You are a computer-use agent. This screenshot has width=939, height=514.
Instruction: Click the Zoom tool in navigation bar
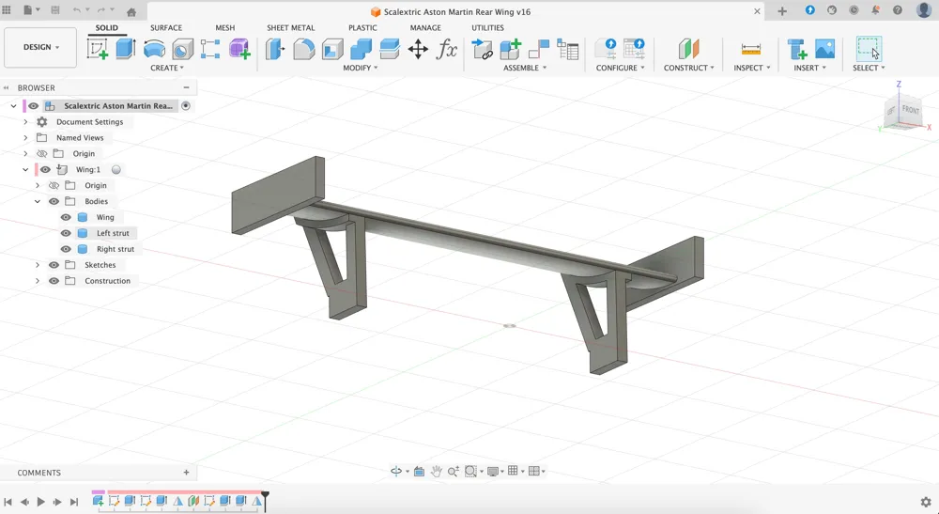[x=454, y=472]
